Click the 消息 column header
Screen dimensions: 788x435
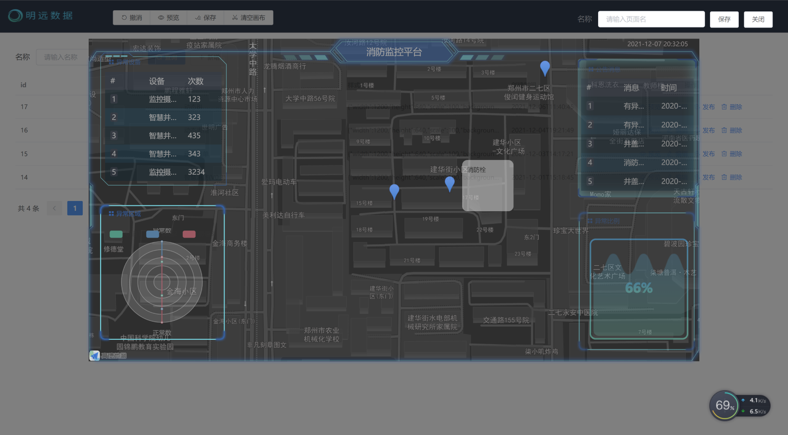pyautogui.click(x=631, y=88)
